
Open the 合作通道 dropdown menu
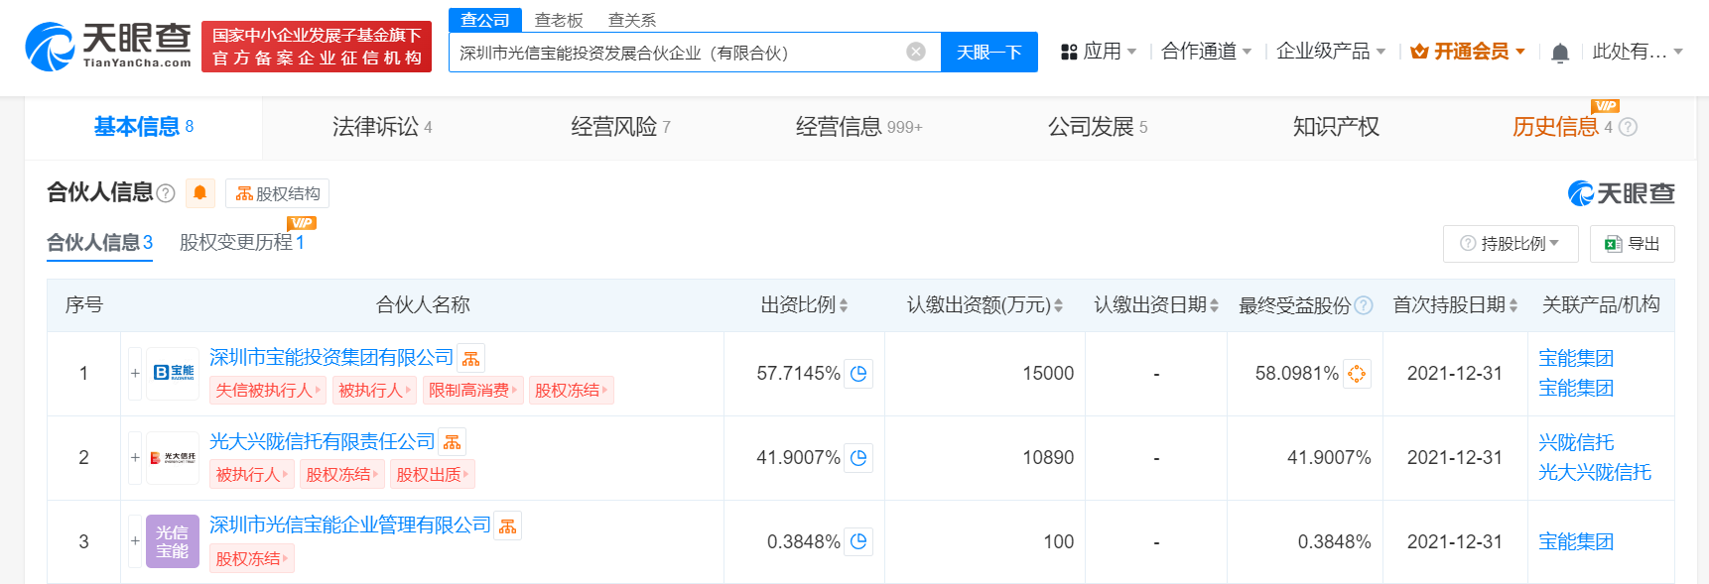(x=1207, y=52)
